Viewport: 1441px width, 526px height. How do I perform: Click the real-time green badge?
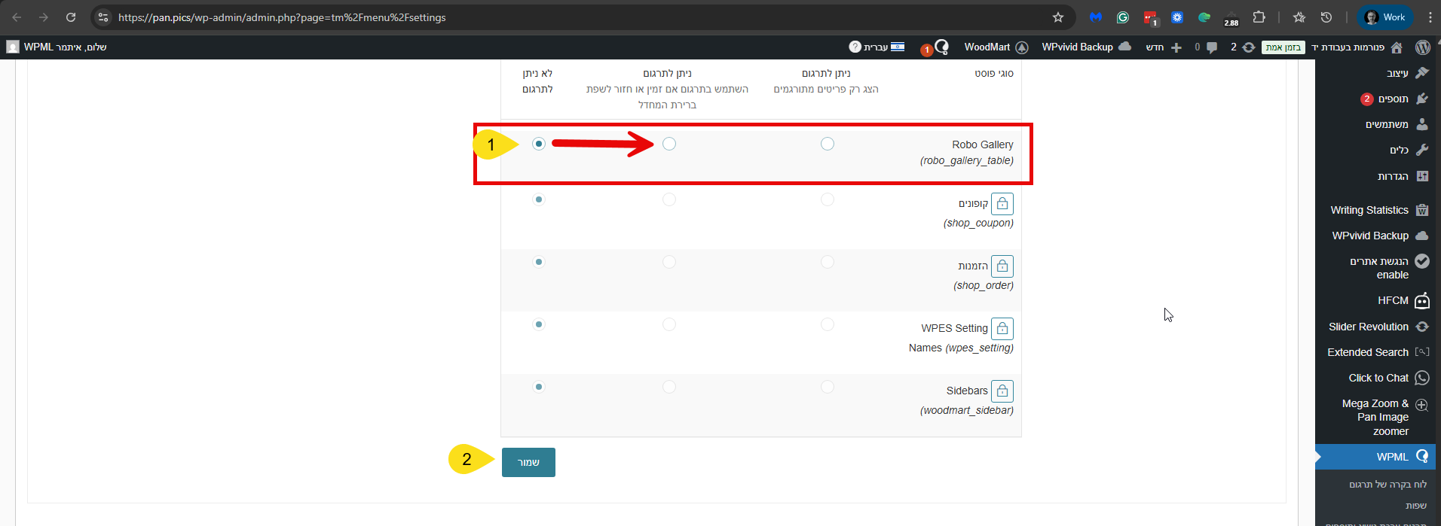coord(1283,47)
